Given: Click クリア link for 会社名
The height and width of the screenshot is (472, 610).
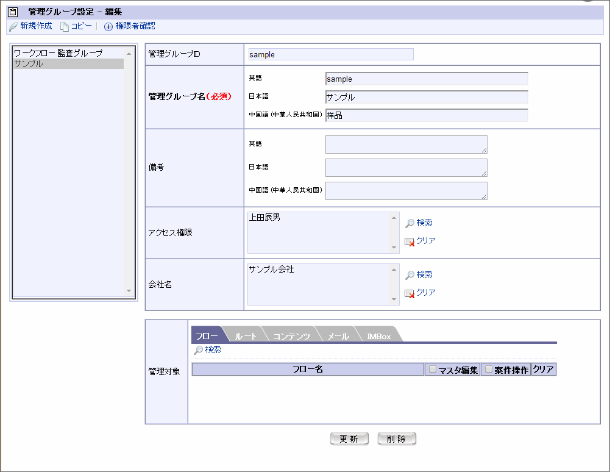Looking at the screenshot, I should click(426, 293).
